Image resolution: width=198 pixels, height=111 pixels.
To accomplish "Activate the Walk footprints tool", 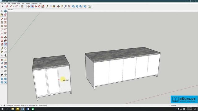I will point(2,75).
